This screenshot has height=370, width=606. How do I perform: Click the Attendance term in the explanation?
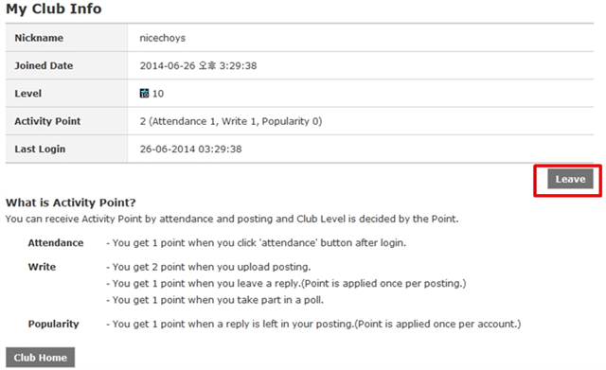pos(56,243)
